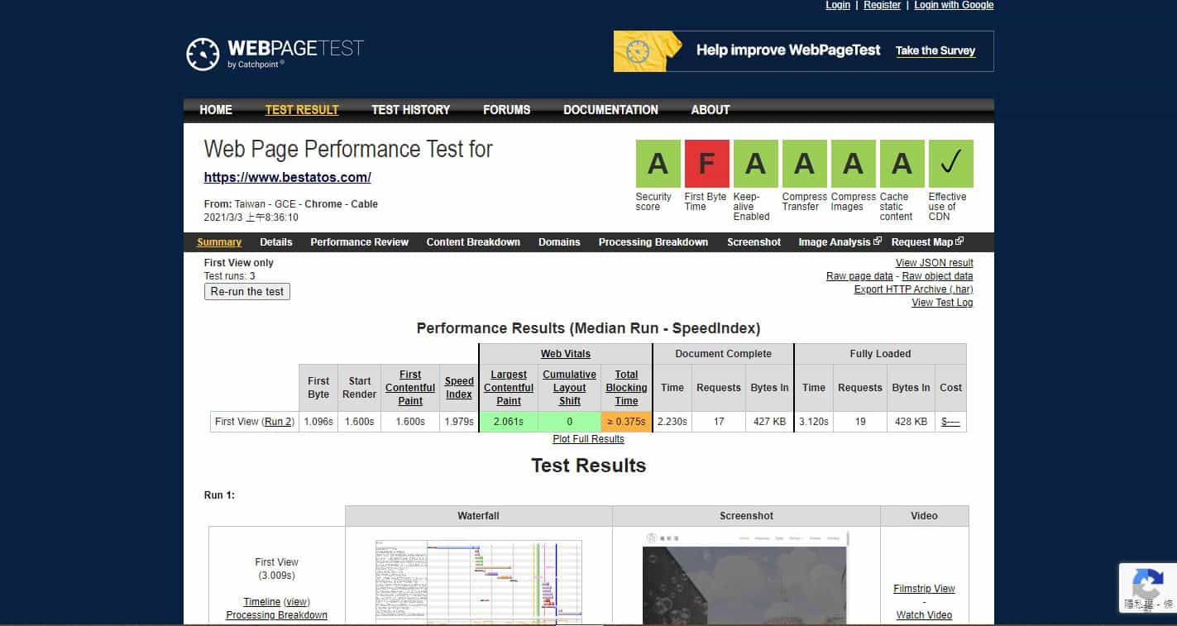The height and width of the screenshot is (626, 1177).
Task: Click the green 0 Cumulative Layout Shift cell
Action: pyautogui.click(x=570, y=422)
